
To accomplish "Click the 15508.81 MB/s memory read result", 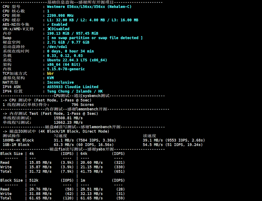I will 68,118.
